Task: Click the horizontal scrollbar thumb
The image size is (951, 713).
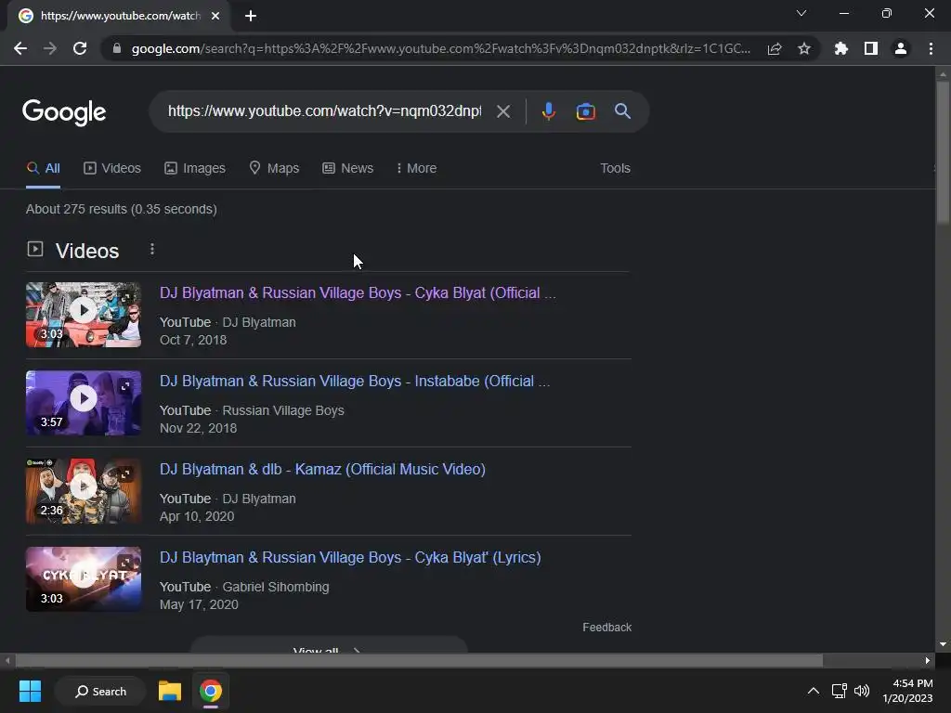Action: pyautogui.click(x=419, y=660)
